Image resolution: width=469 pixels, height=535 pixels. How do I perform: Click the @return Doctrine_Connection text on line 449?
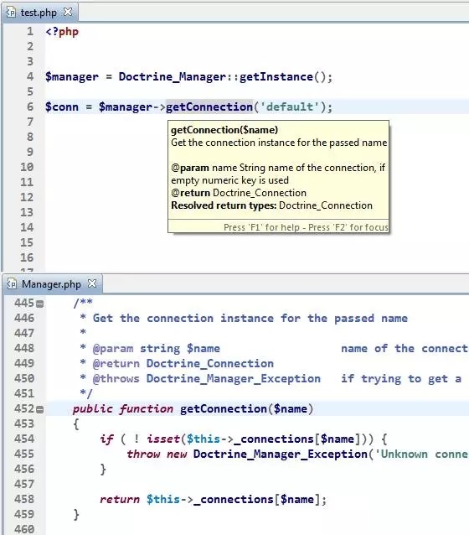click(183, 364)
